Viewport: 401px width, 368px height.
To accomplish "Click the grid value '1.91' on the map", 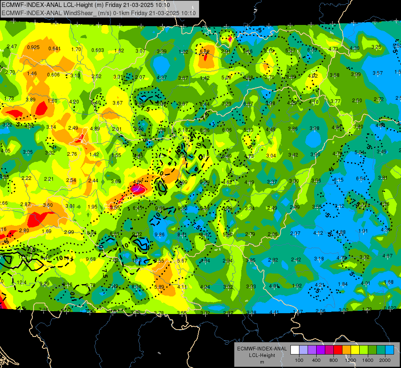I will (x=363, y=231).
